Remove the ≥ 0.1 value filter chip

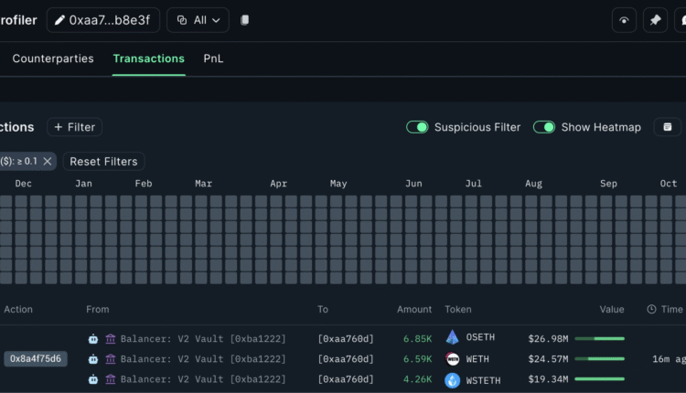(x=48, y=161)
